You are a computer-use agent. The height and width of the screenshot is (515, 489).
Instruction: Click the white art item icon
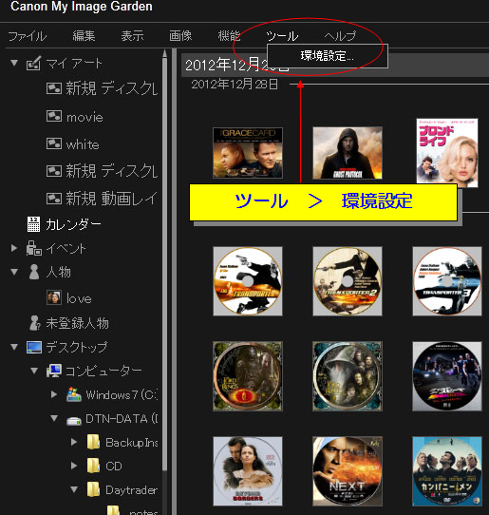tap(54, 143)
